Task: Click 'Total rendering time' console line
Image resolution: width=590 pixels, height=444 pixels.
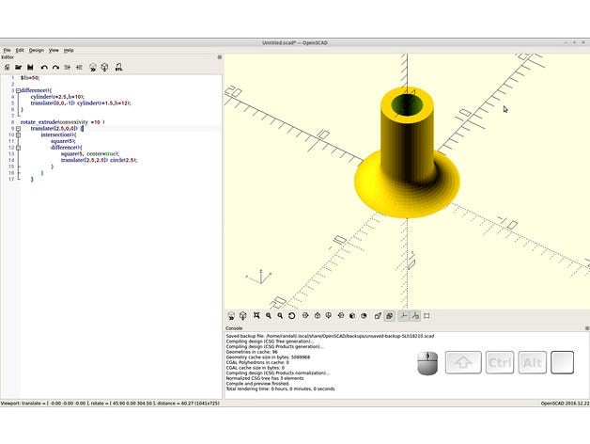Action: coord(280,388)
